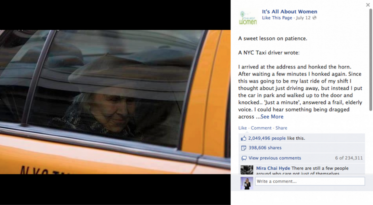373x205 pixels.
Task: Click the July 12 timestamp
Action: click(303, 18)
